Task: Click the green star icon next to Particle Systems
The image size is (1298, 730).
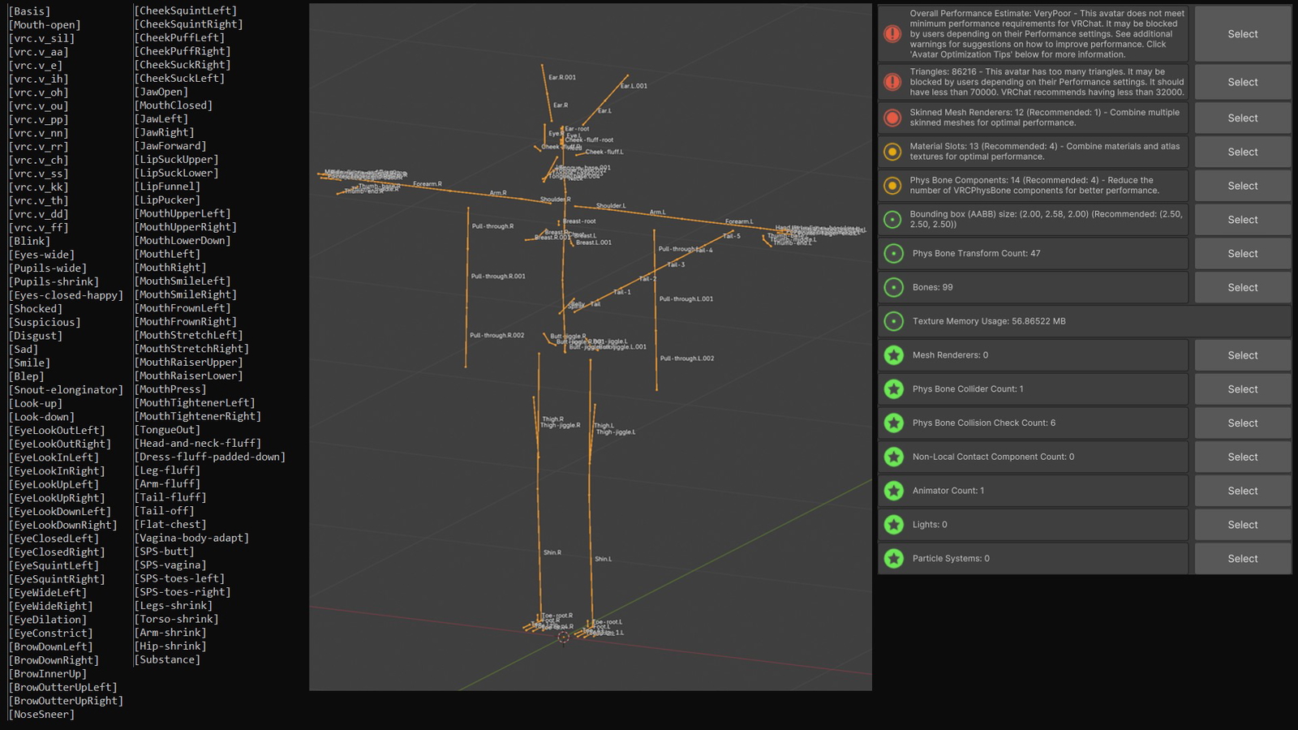Action: [894, 559]
